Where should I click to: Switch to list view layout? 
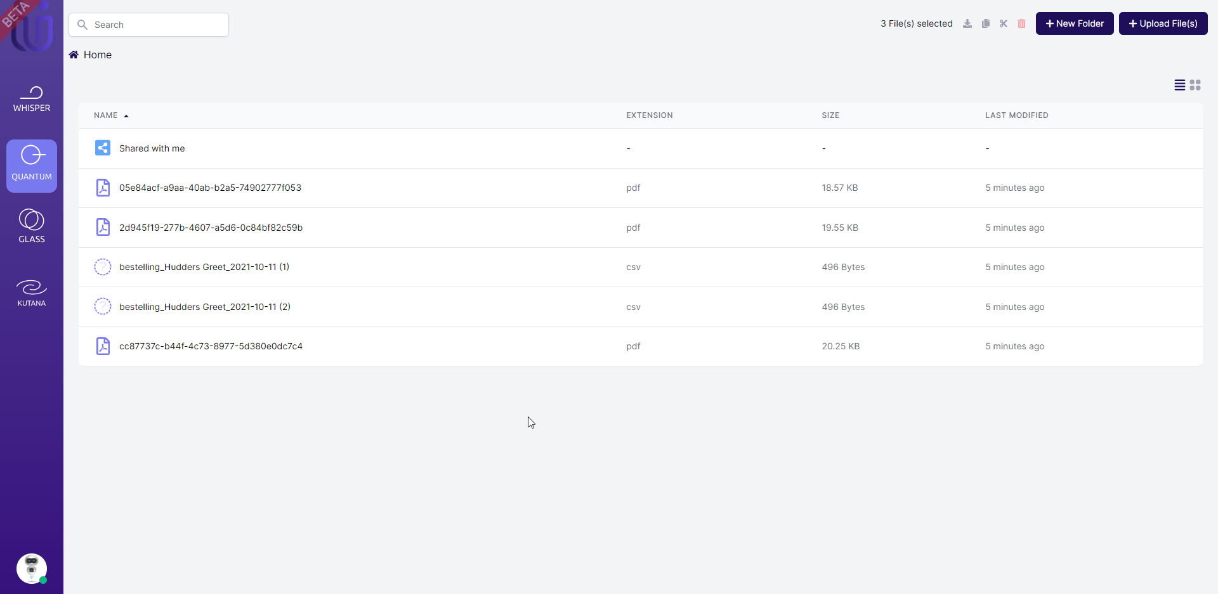1179,85
